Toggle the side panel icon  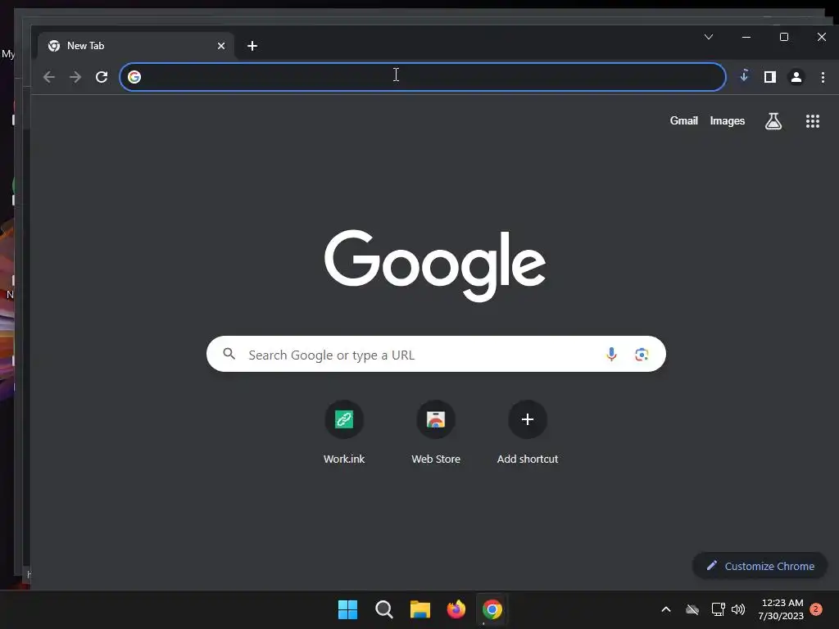[770, 77]
